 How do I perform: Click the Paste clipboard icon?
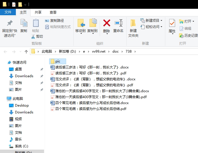point(36,23)
